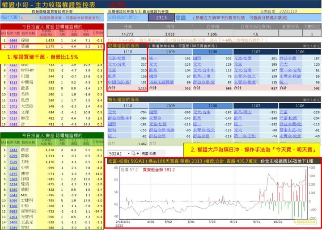Open stock code link 6213

(13, 118)
